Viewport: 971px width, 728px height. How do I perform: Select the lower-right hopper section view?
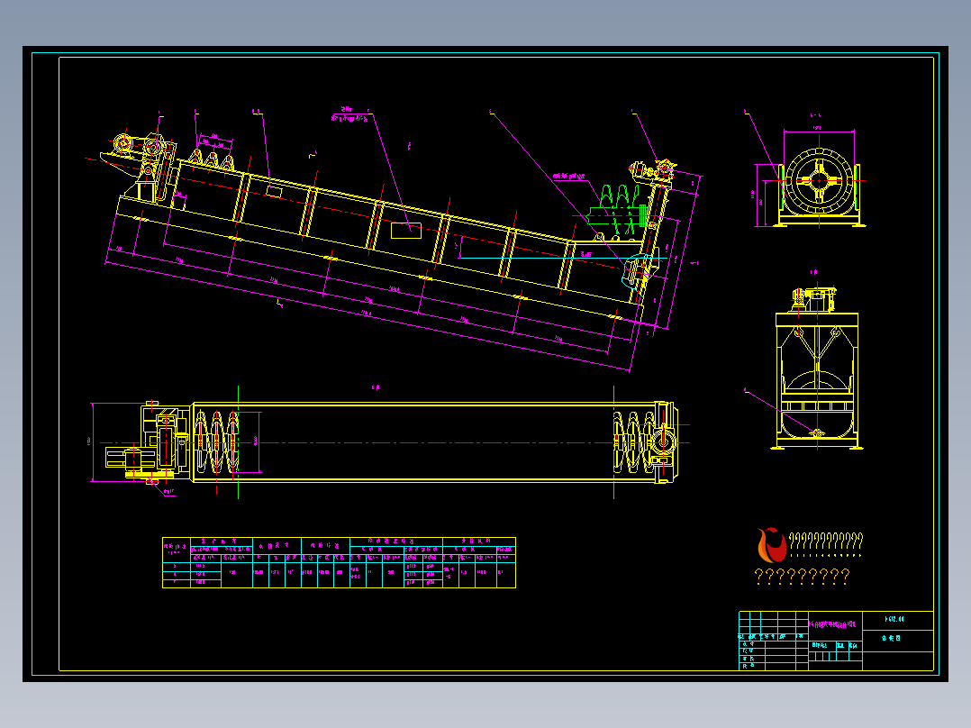(817, 367)
